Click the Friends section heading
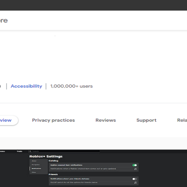Screen dimensions: 187x187 pos(53,175)
